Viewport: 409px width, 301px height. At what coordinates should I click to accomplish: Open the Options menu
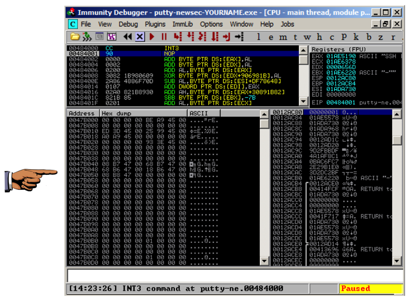[211, 24]
